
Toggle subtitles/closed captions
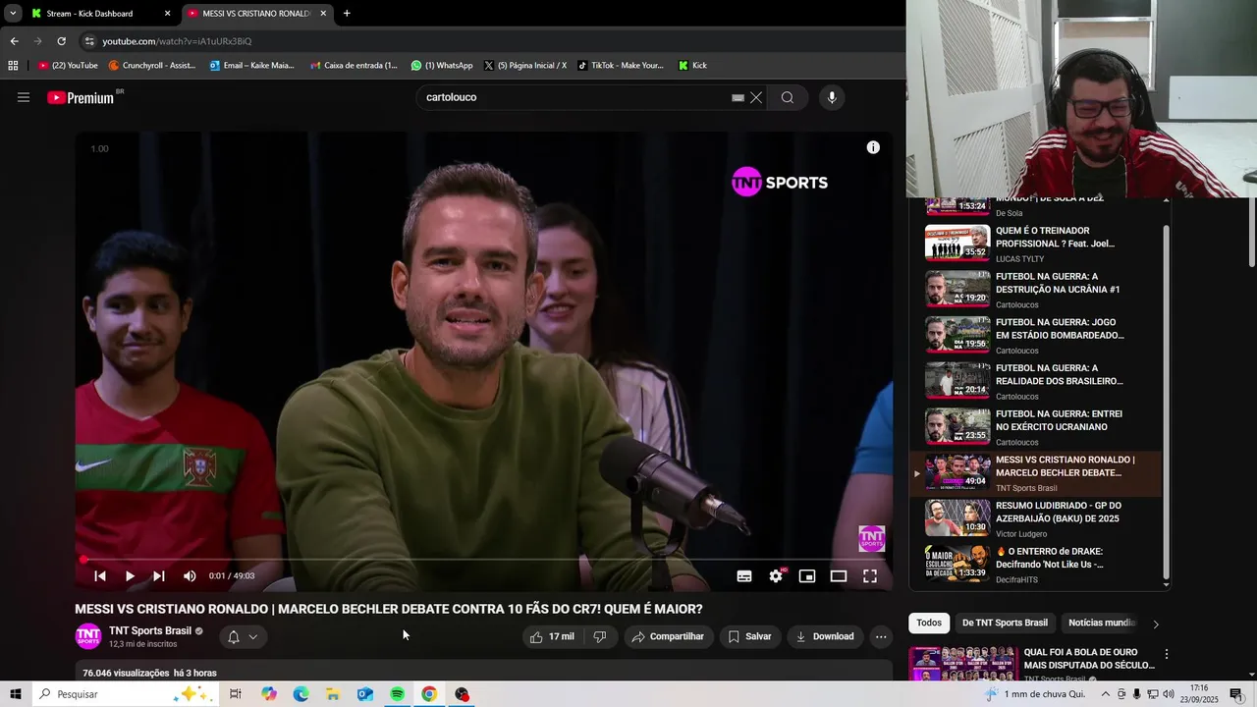pyautogui.click(x=744, y=576)
